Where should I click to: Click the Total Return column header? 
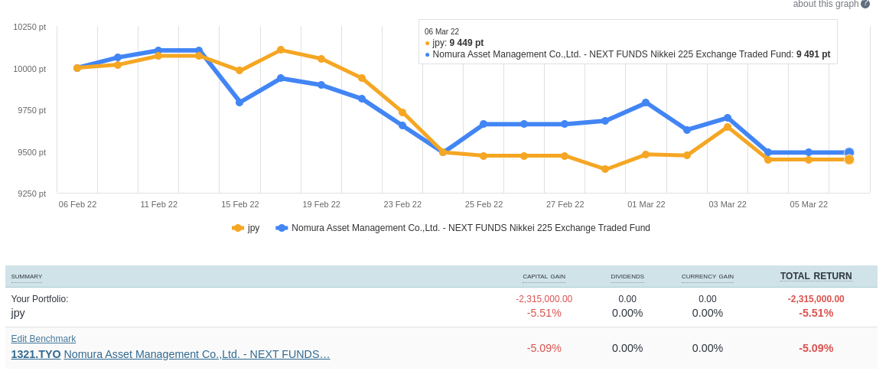pyautogui.click(x=816, y=276)
